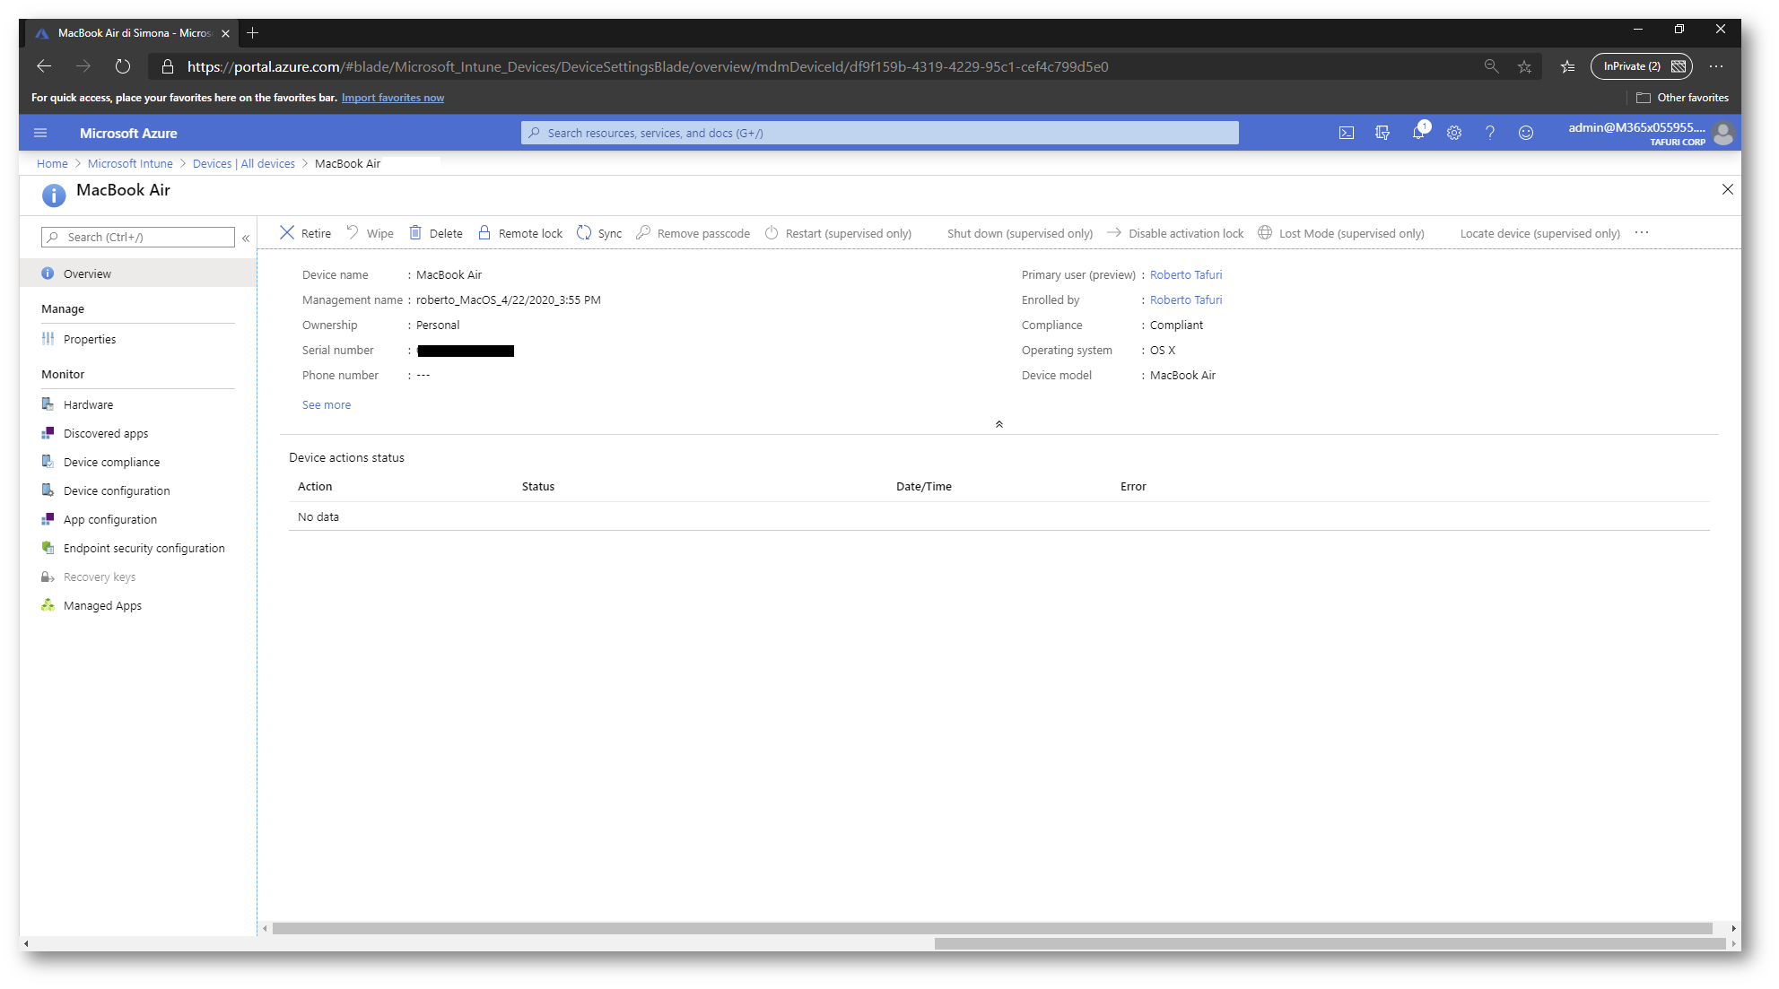Click the InPrivate (2) indicator
This screenshot has height=989, width=1779.
tap(1642, 66)
